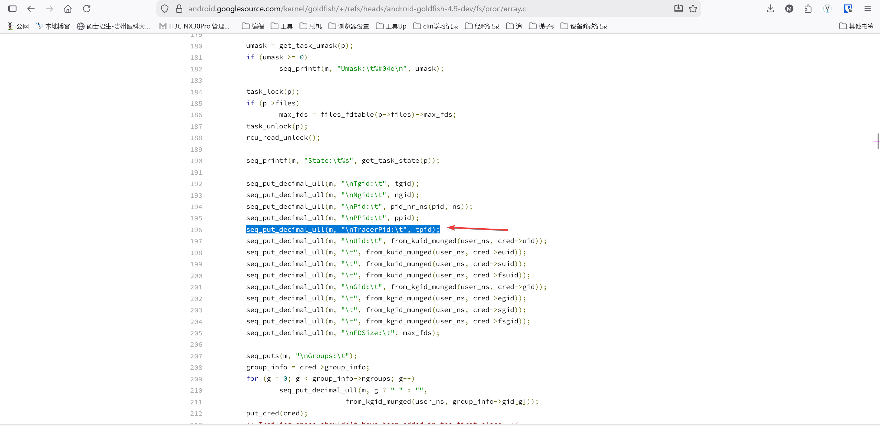Reload the current page
880x426 pixels.
[87, 9]
